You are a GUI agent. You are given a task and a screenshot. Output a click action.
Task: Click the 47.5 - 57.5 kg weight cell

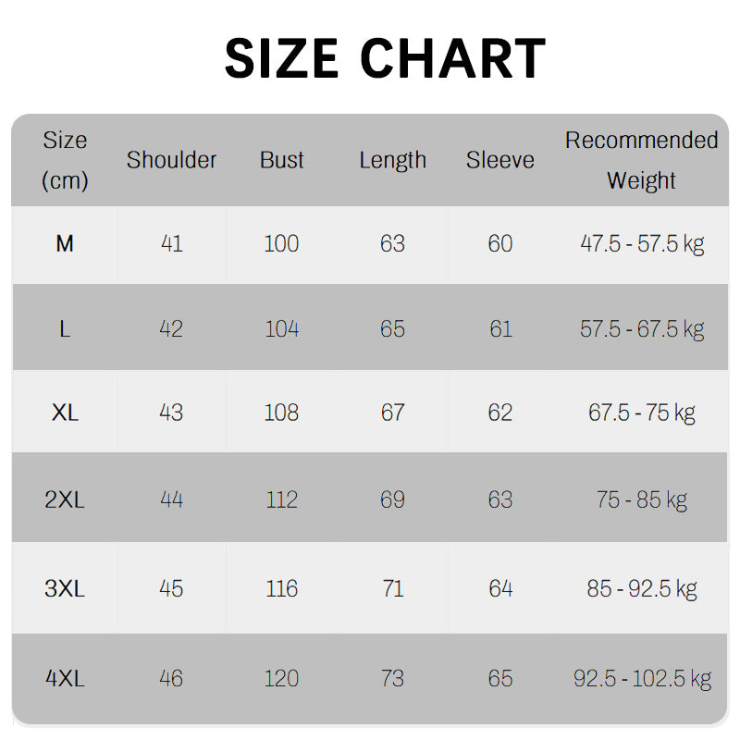(x=642, y=244)
